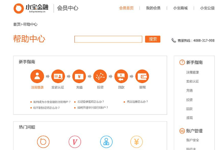Image resolution: width=222 pixels, height=150 pixels.
Task: Open sidebar link 账户安全
Action: [193, 140]
